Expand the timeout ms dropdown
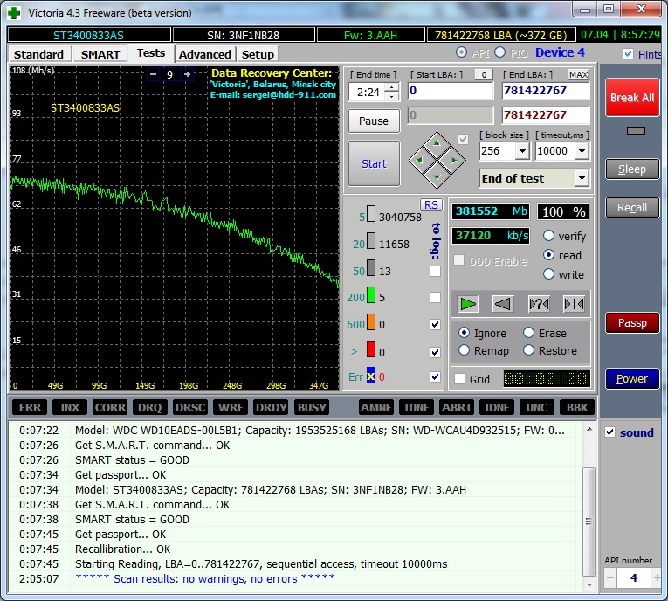The width and height of the screenshot is (668, 601). [x=582, y=151]
